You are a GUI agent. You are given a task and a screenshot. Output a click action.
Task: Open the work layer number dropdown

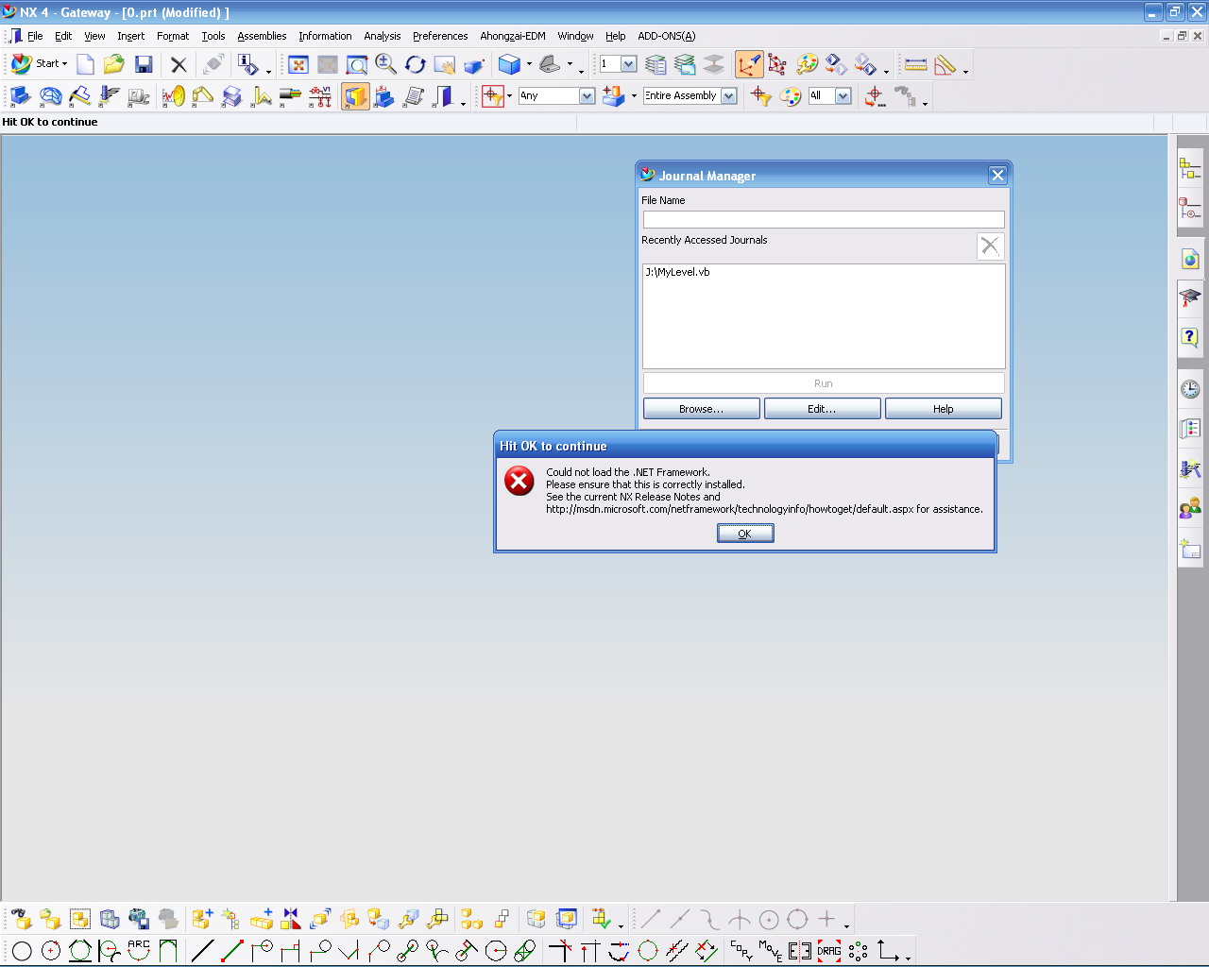tap(628, 64)
